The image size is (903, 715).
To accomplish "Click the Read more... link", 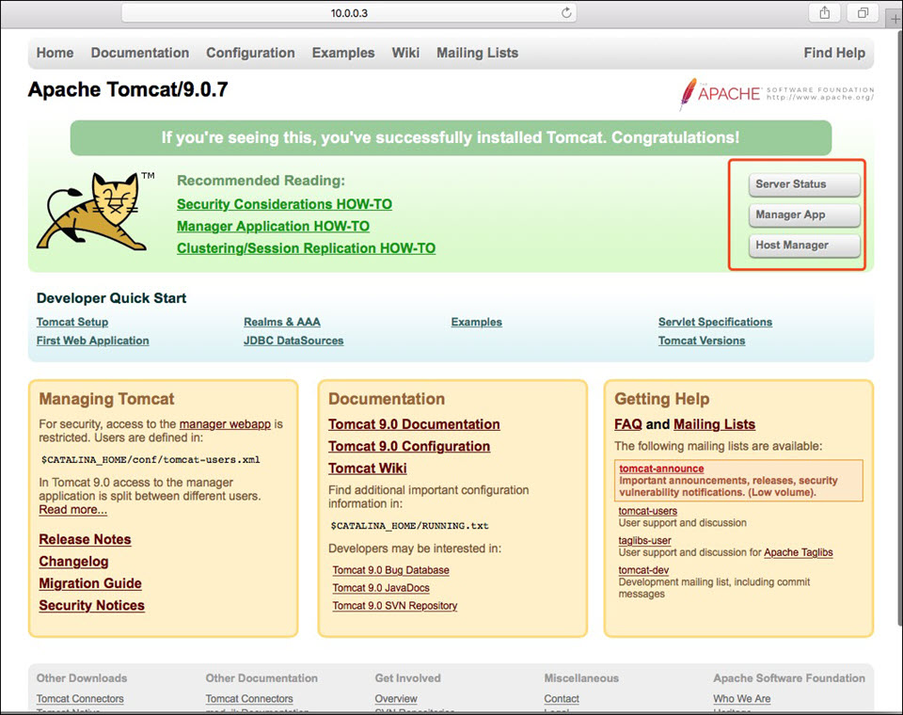I will coord(73,510).
